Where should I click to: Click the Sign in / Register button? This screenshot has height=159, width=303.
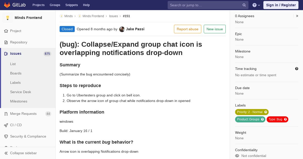tap(281, 5)
